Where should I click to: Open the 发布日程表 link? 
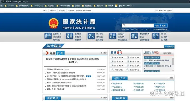(x=167, y=53)
